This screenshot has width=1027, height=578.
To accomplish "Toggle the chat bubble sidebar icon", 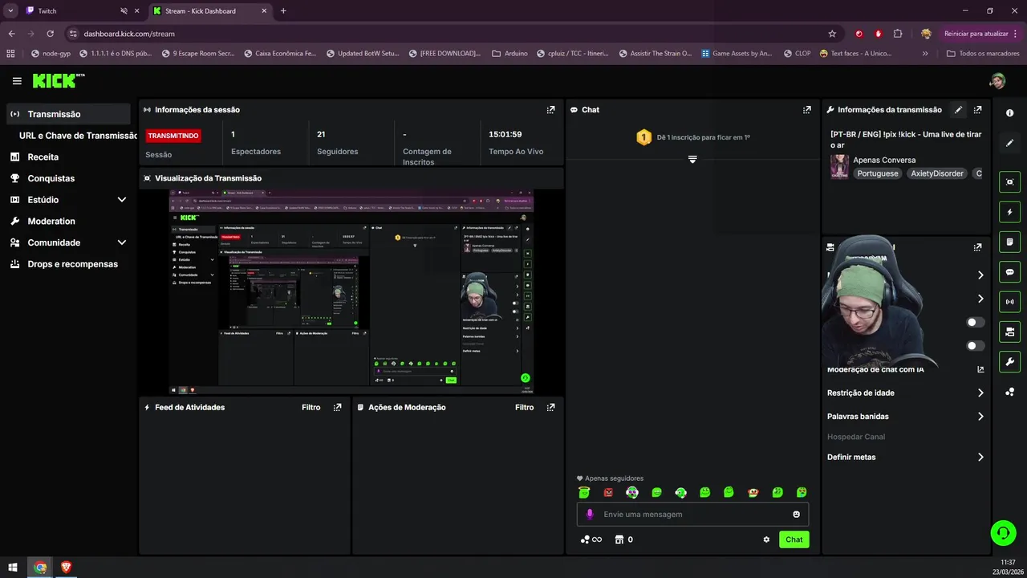I will (1009, 272).
